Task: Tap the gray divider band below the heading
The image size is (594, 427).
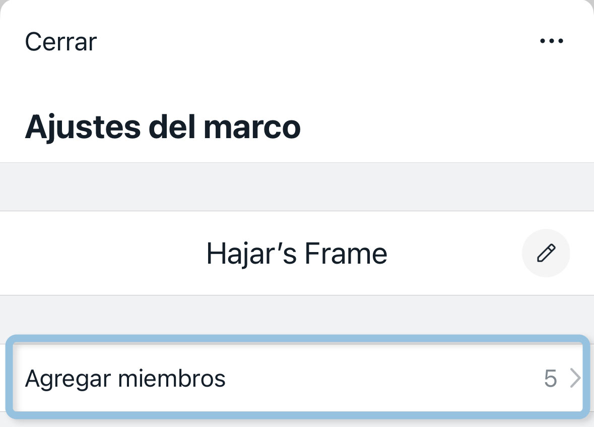Action: click(297, 187)
